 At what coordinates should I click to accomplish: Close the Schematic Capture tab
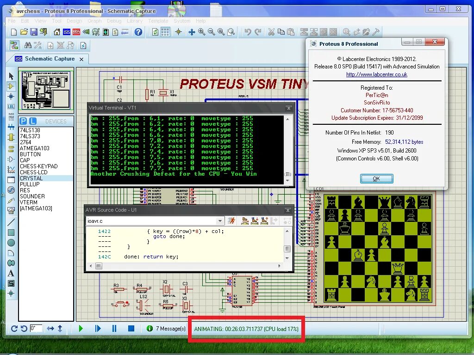(x=81, y=59)
